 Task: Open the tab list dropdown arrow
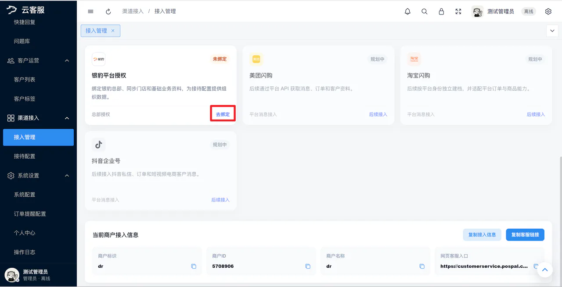552,31
